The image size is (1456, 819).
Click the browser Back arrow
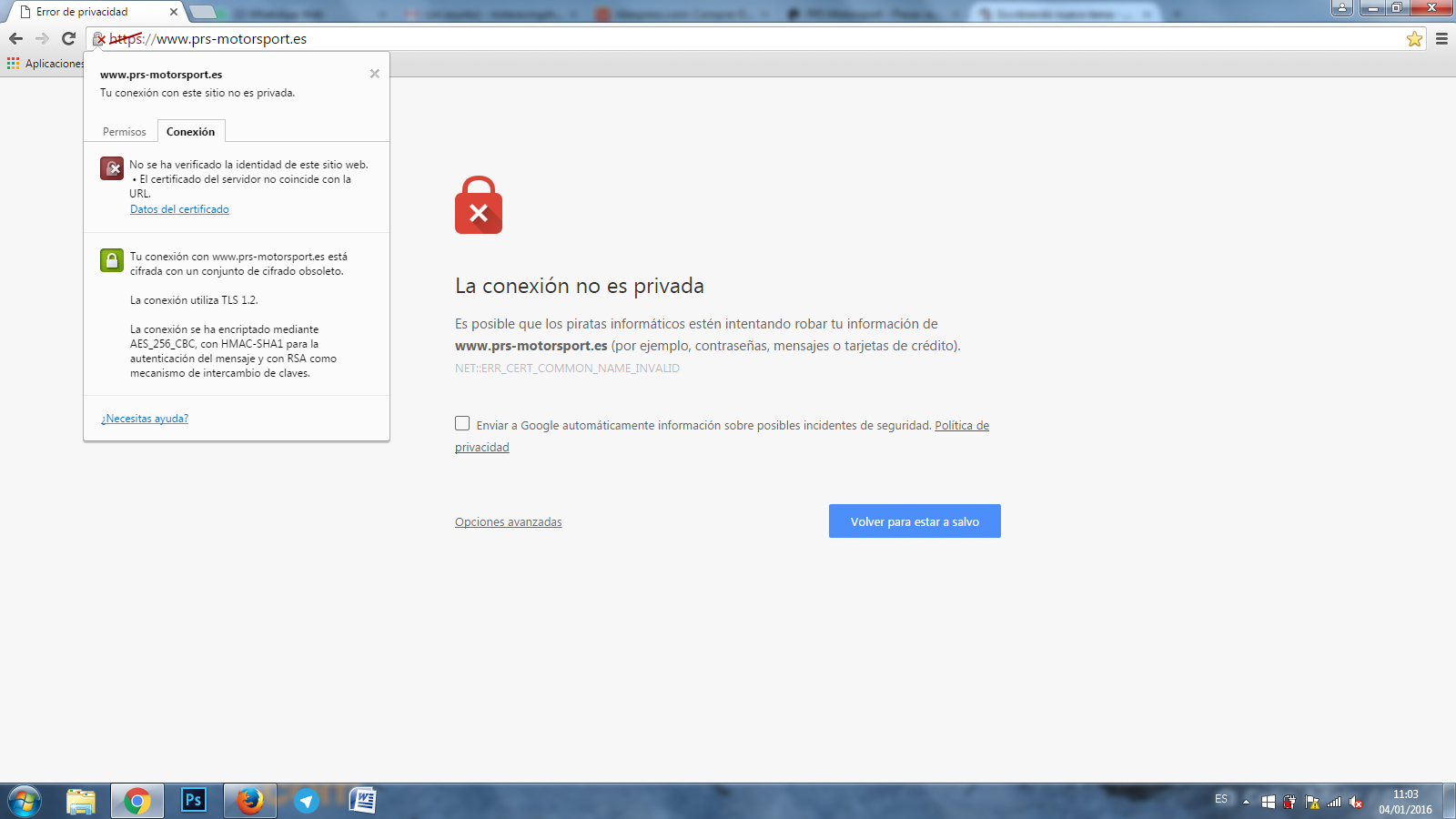tap(15, 38)
